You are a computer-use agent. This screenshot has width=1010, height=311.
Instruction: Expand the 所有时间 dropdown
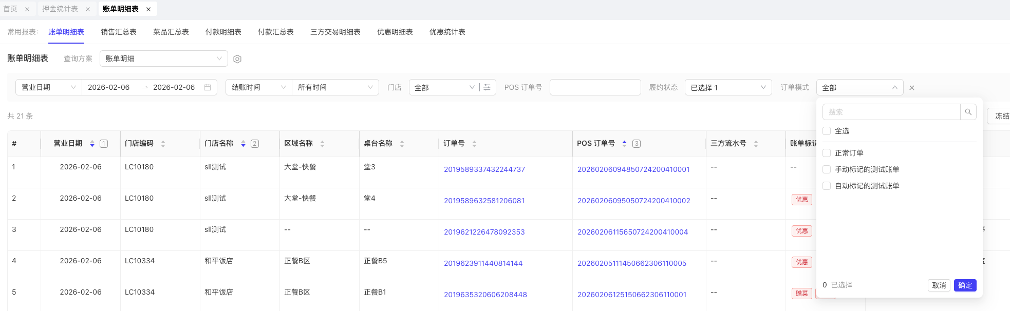[335, 88]
